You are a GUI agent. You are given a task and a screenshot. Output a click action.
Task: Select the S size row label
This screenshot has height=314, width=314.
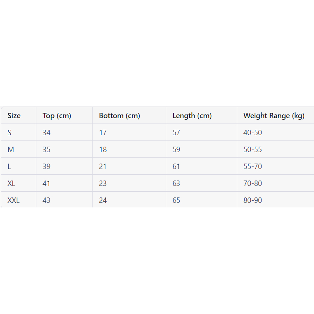click(x=10, y=133)
